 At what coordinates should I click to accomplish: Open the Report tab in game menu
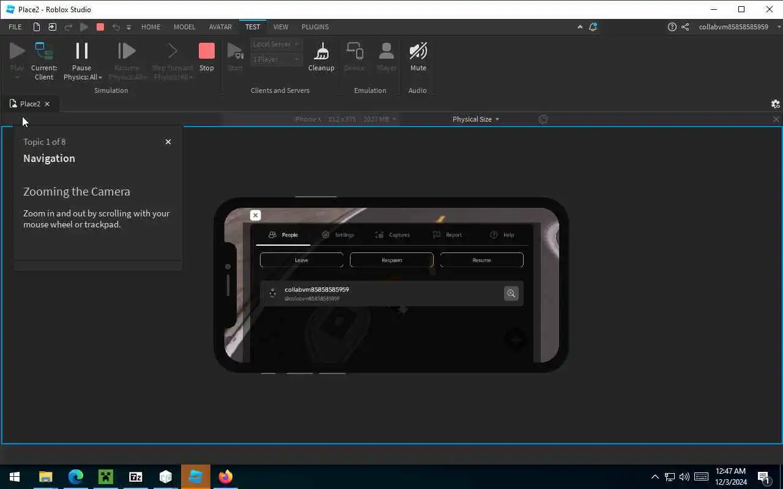click(447, 235)
